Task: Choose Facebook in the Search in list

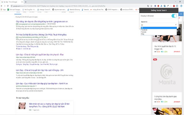Action: click(159, 30)
